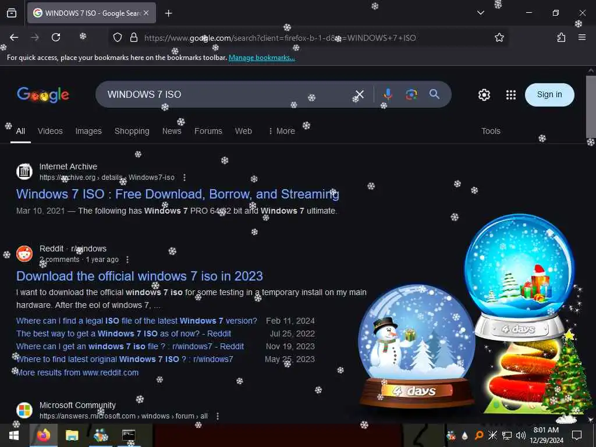The image size is (596, 447).
Task: Bookmark this page with the star icon
Action: click(x=499, y=37)
